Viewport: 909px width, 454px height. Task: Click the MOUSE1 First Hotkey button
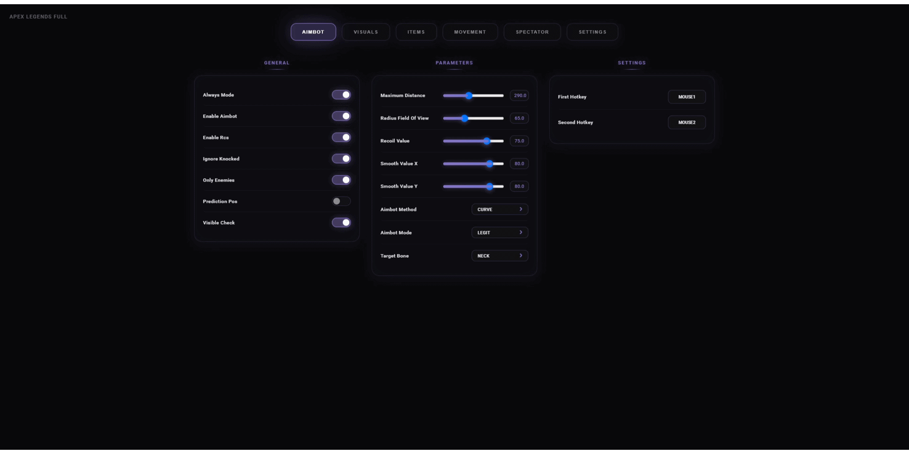click(686, 97)
